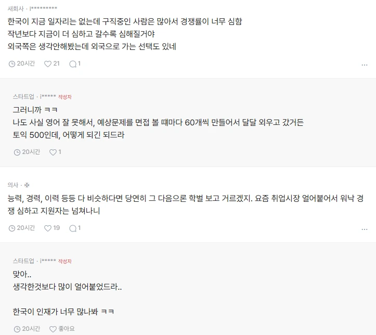The width and height of the screenshot is (376, 335).
Task: Open more options for the 세회사 comment
Action: 364,65
